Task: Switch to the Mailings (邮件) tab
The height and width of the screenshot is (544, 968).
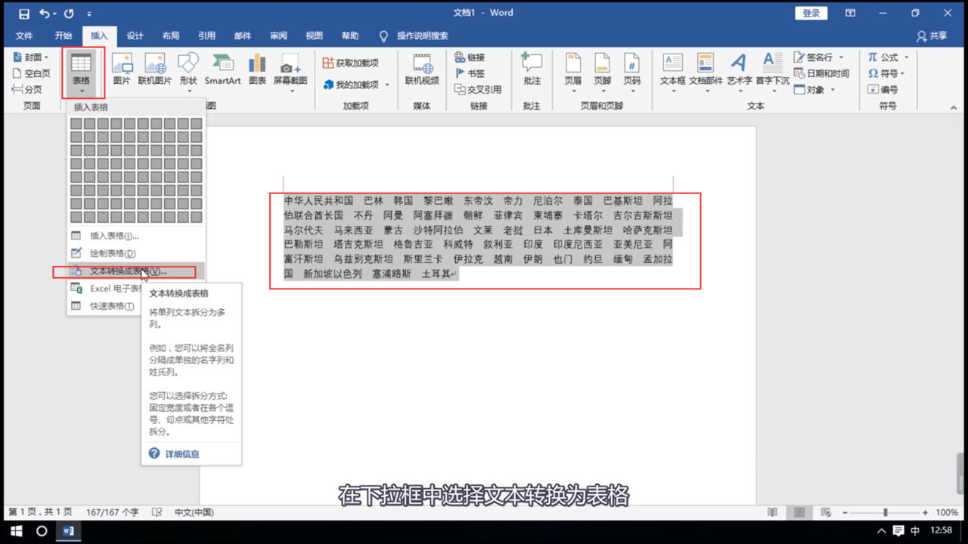Action: (x=243, y=36)
